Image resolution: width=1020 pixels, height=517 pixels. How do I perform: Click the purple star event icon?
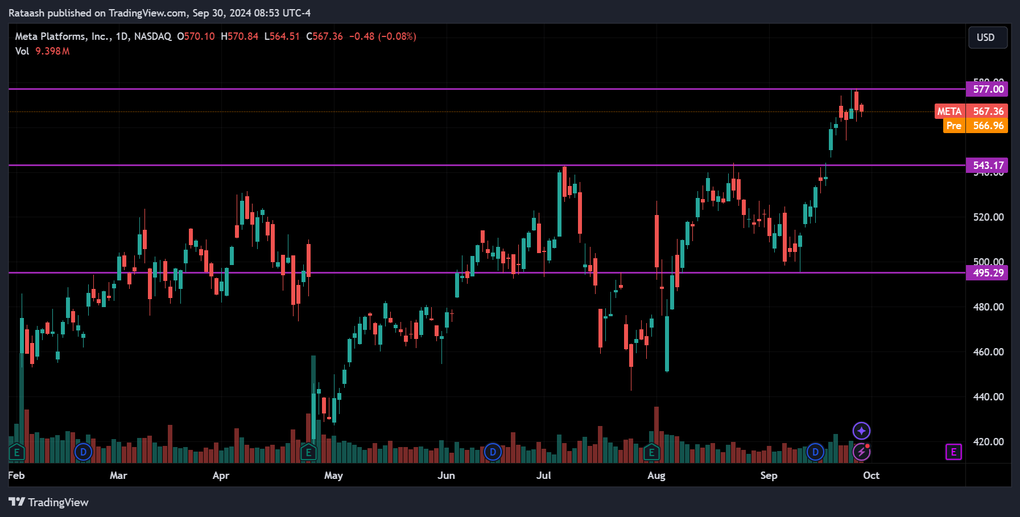[861, 431]
